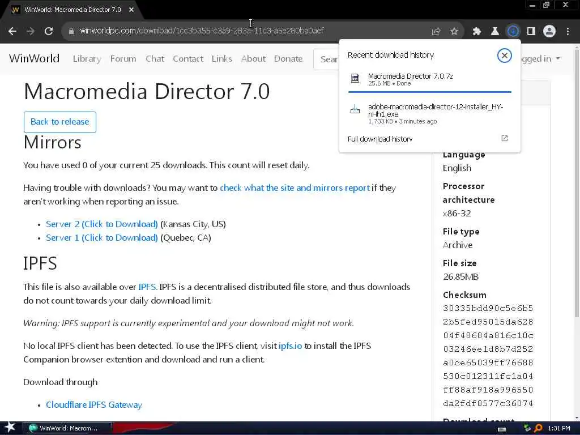Expand the logged in account dropdown
Screen dimensions: 580x435
(x=540, y=59)
